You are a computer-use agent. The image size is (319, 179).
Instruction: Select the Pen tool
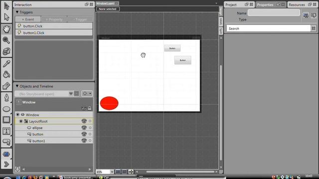point(6,97)
